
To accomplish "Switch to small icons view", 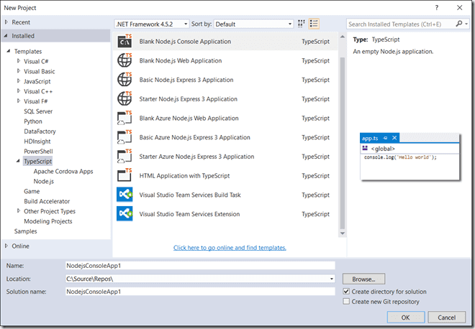I will click(301, 24).
